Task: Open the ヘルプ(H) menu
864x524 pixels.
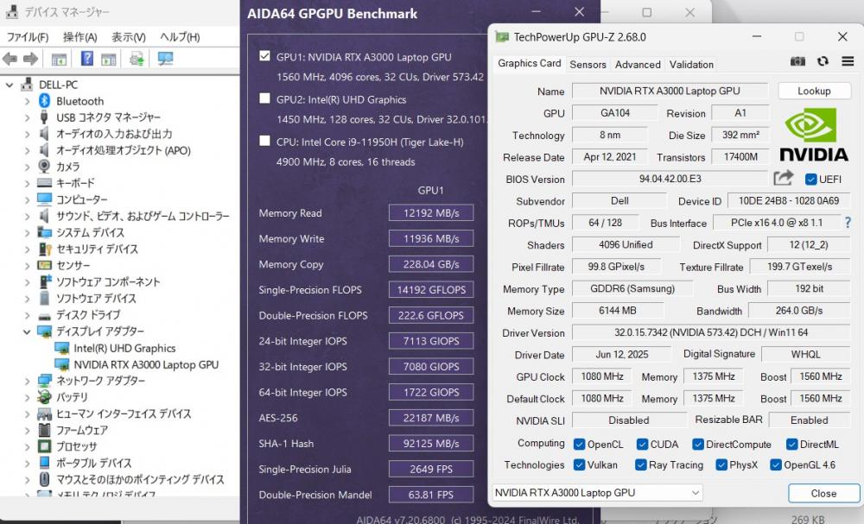Action: coord(180,37)
